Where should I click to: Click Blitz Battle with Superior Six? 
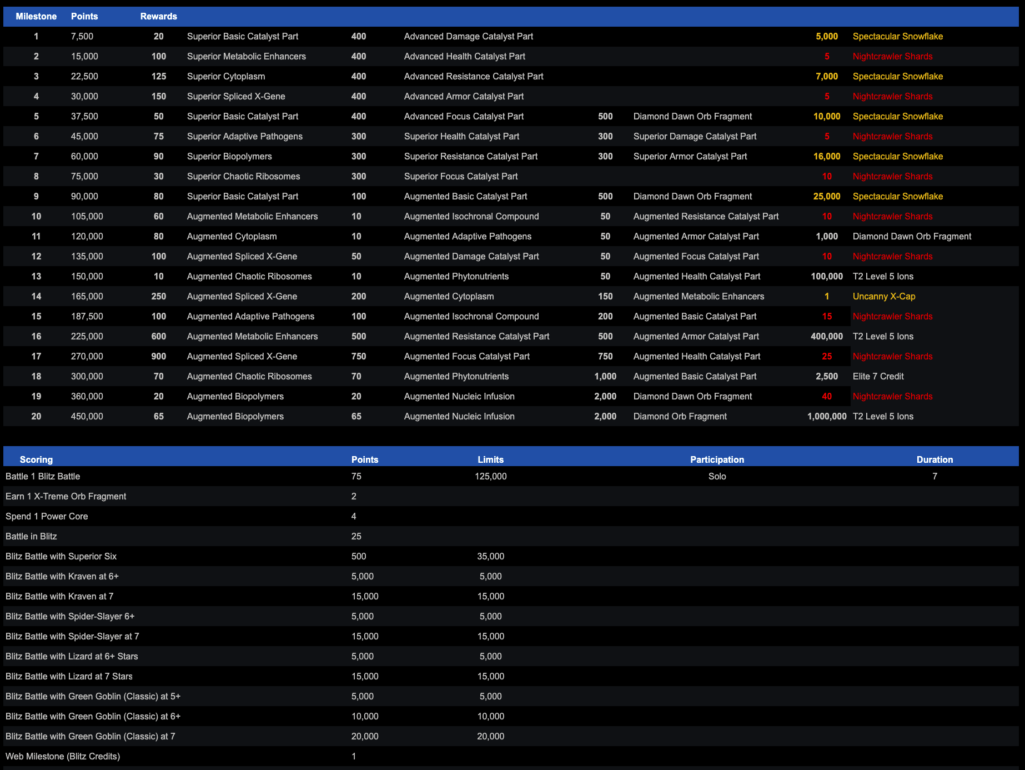coord(61,556)
